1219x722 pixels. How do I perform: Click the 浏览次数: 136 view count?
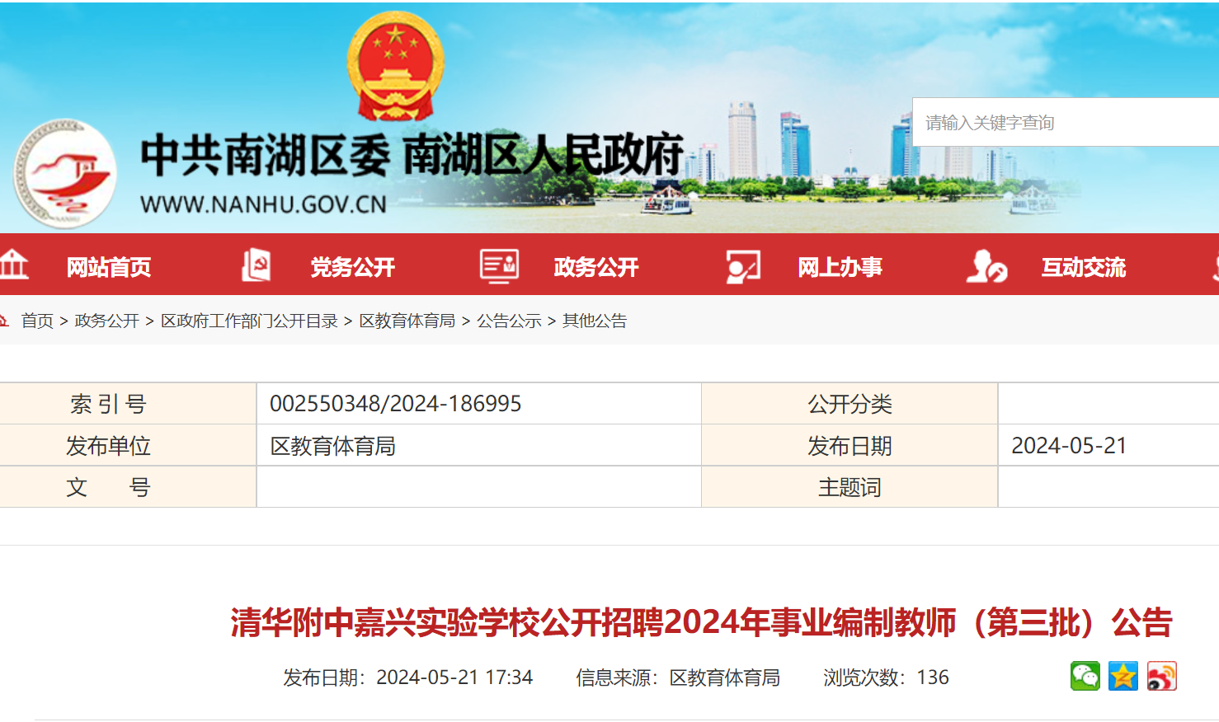coord(886,677)
